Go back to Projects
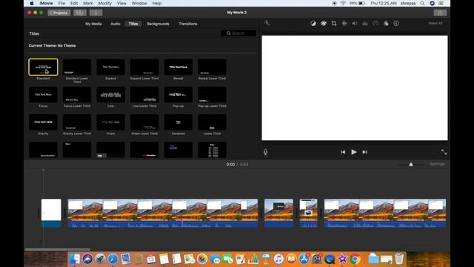 pyautogui.click(x=59, y=13)
